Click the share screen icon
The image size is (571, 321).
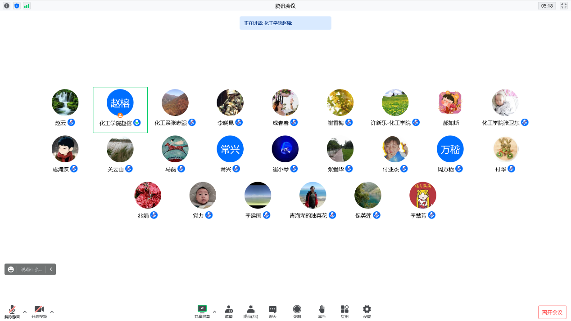202,309
